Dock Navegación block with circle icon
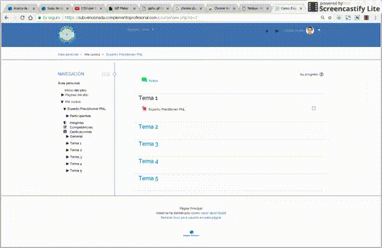Viewport: 382px width, 248px height. (x=115, y=74)
